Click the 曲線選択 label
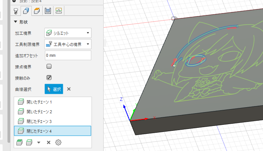Viewport: 263px width, 151px height. [23, 89]
